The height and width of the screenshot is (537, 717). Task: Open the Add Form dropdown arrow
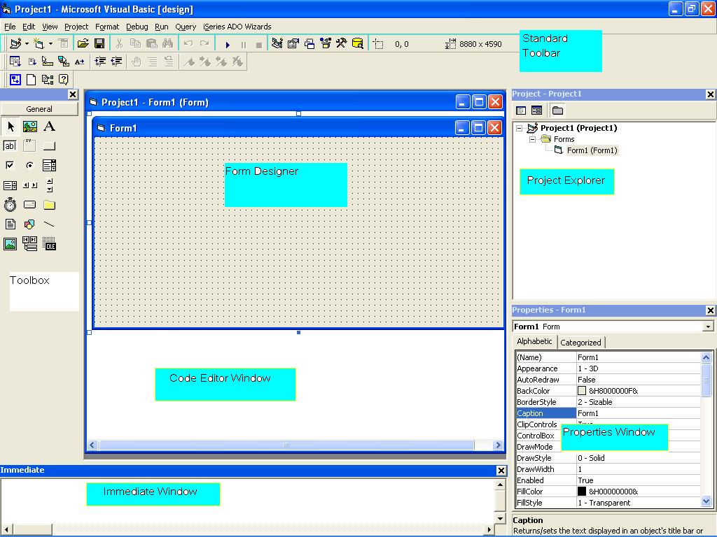(x=50, y=44)
